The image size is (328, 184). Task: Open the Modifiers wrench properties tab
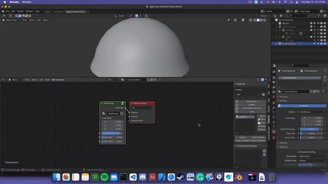pyautogui.click(x=274, y=108)
